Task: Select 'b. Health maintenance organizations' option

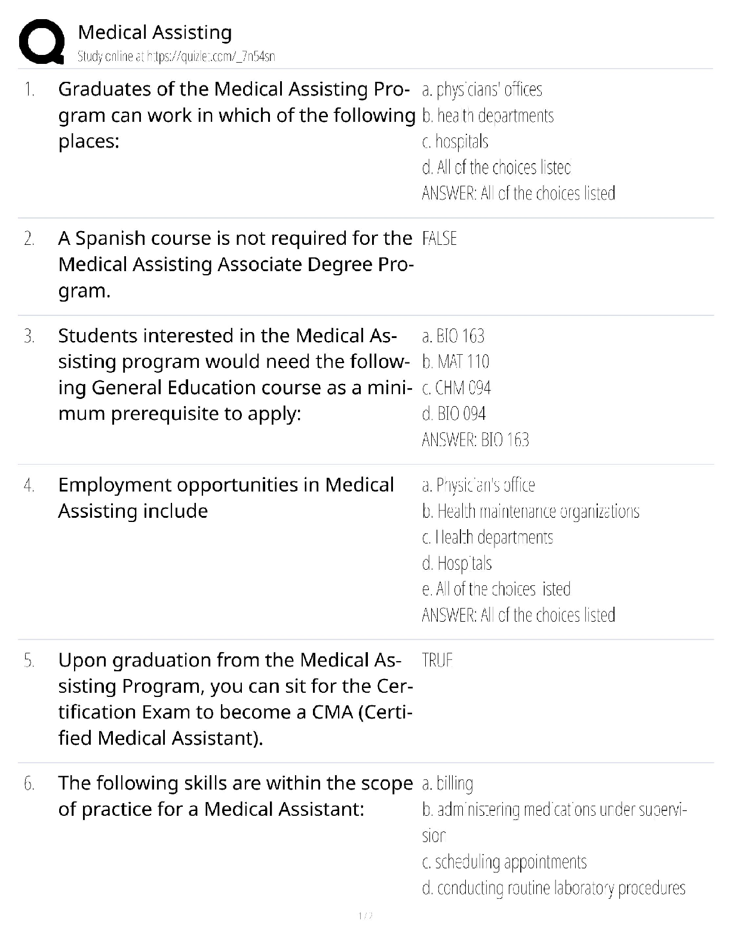Action: tap(530, 511)
